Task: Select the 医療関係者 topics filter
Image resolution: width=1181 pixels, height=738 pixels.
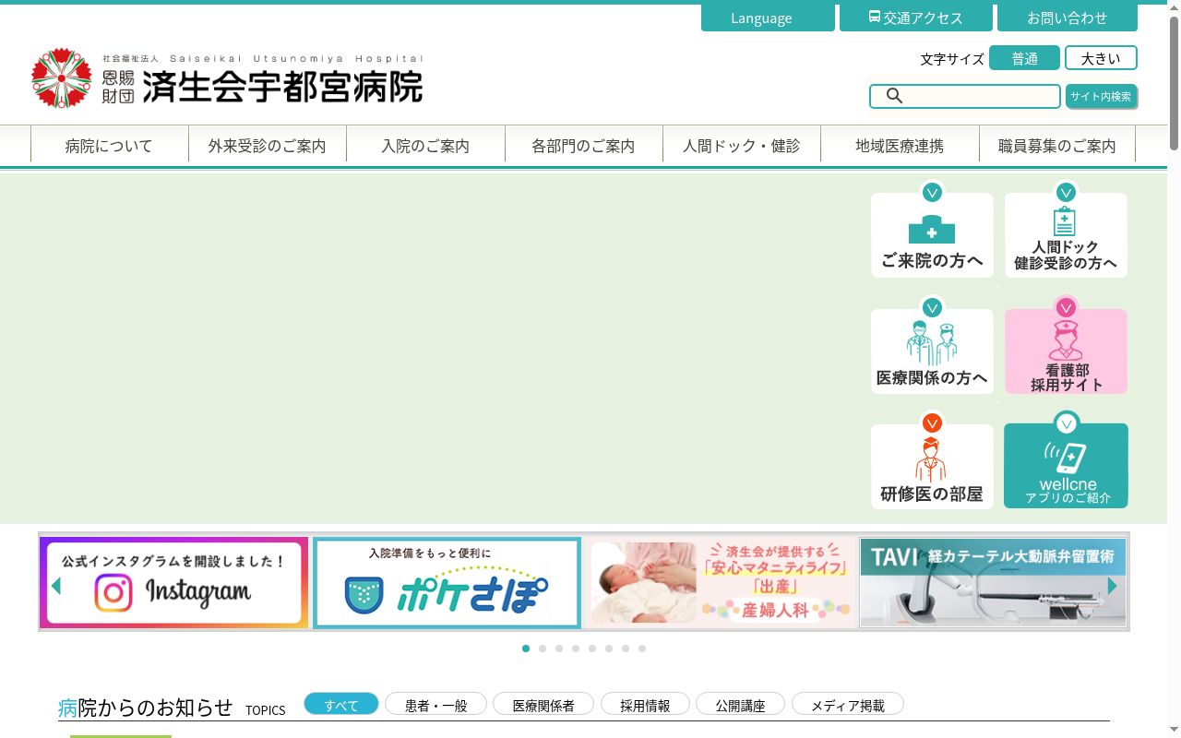Action: click(543, 705)
